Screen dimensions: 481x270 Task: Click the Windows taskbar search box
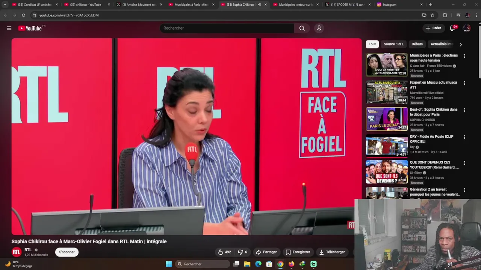203,264
